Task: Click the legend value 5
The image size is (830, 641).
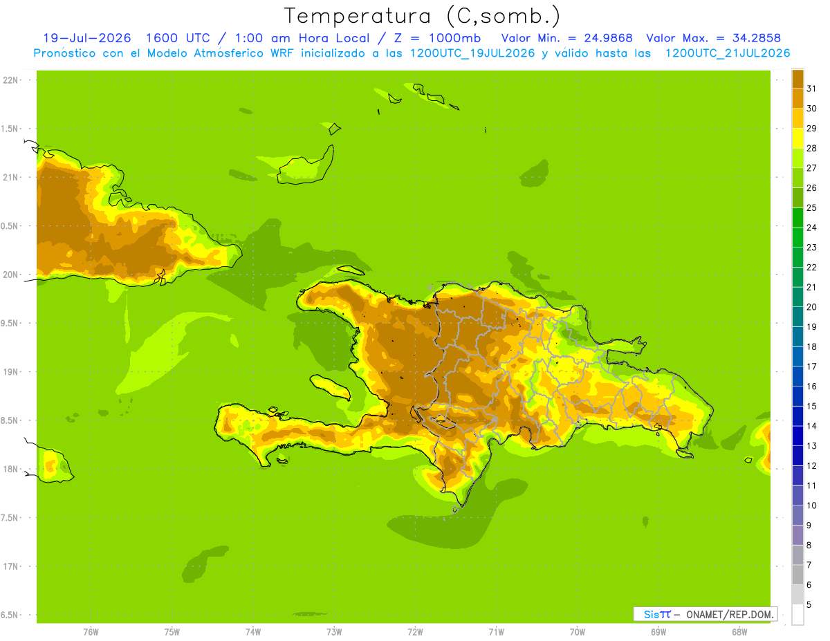Action: click(809, 605)
